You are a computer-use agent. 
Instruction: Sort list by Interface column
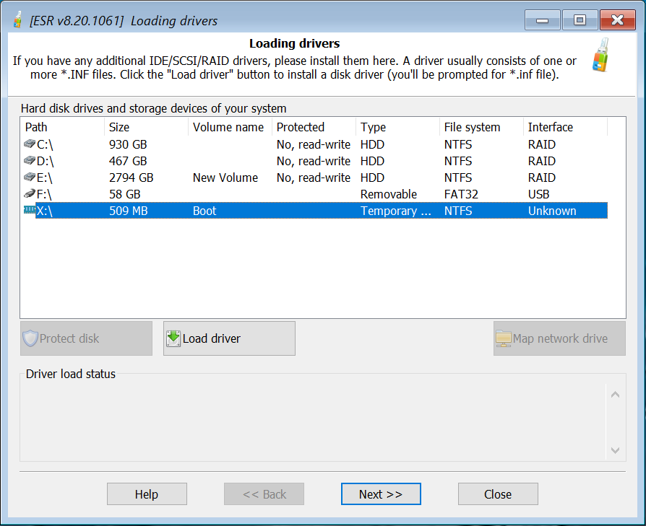565,127
